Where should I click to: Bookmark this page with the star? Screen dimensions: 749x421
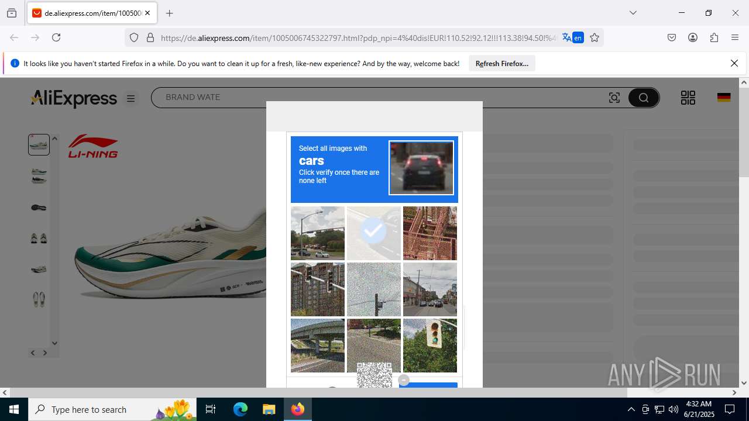click(595, 37)
